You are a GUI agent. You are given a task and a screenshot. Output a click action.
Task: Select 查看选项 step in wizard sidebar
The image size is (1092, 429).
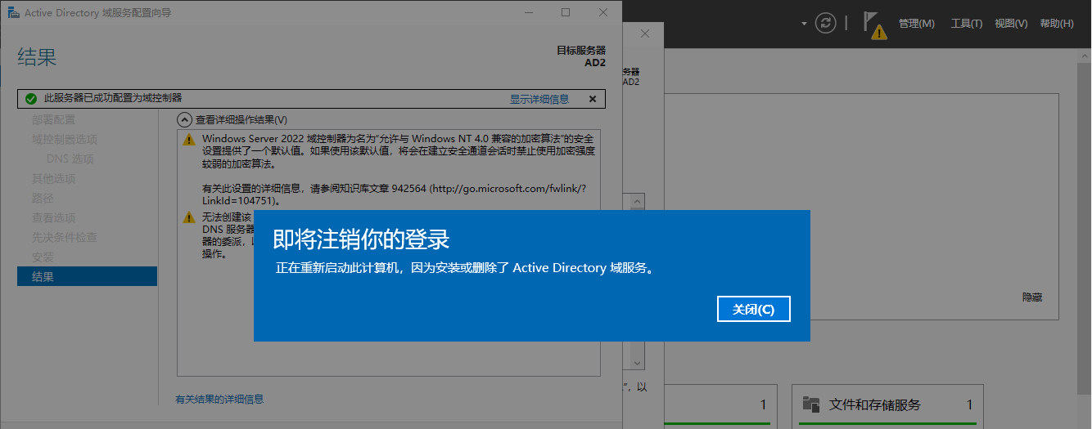pos(53,217)
